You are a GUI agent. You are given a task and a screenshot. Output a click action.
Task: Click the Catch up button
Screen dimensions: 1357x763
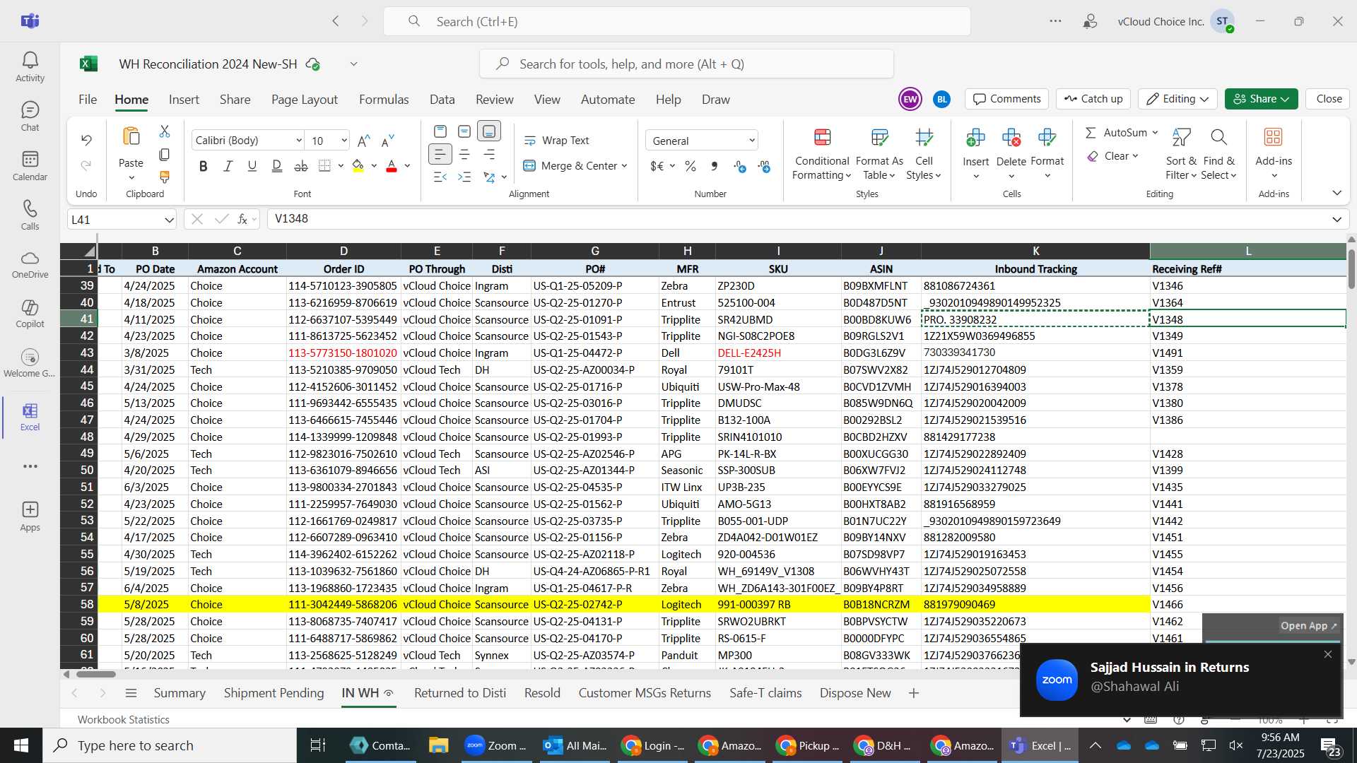coord(1093,99)
